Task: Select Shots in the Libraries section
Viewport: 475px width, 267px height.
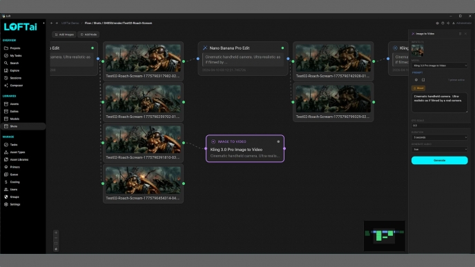Action: point(23,126)
